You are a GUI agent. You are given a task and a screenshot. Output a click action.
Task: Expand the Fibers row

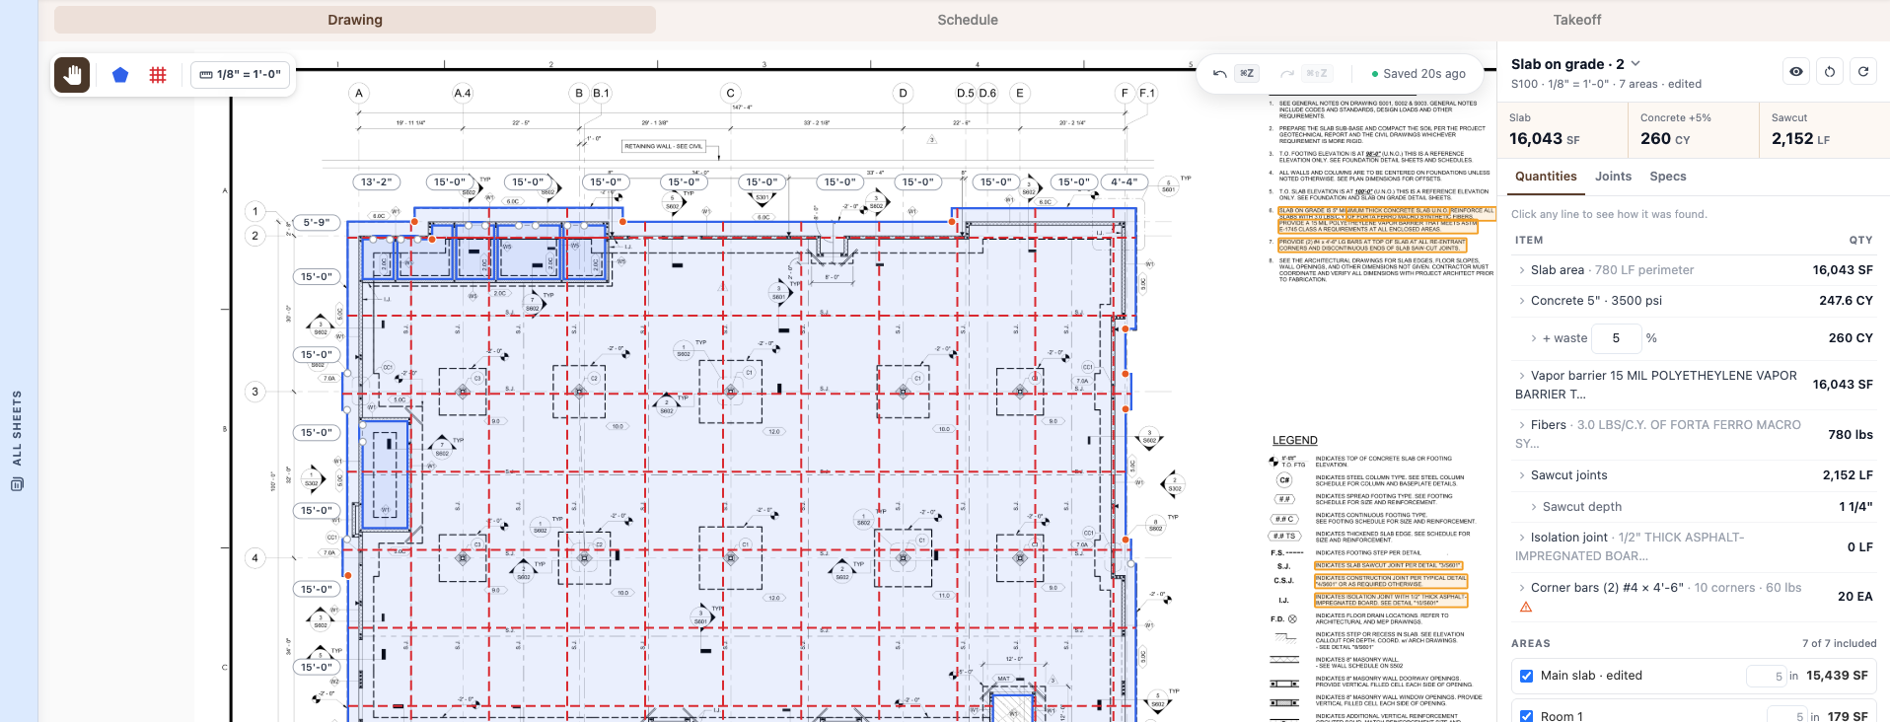(1694, 434)
